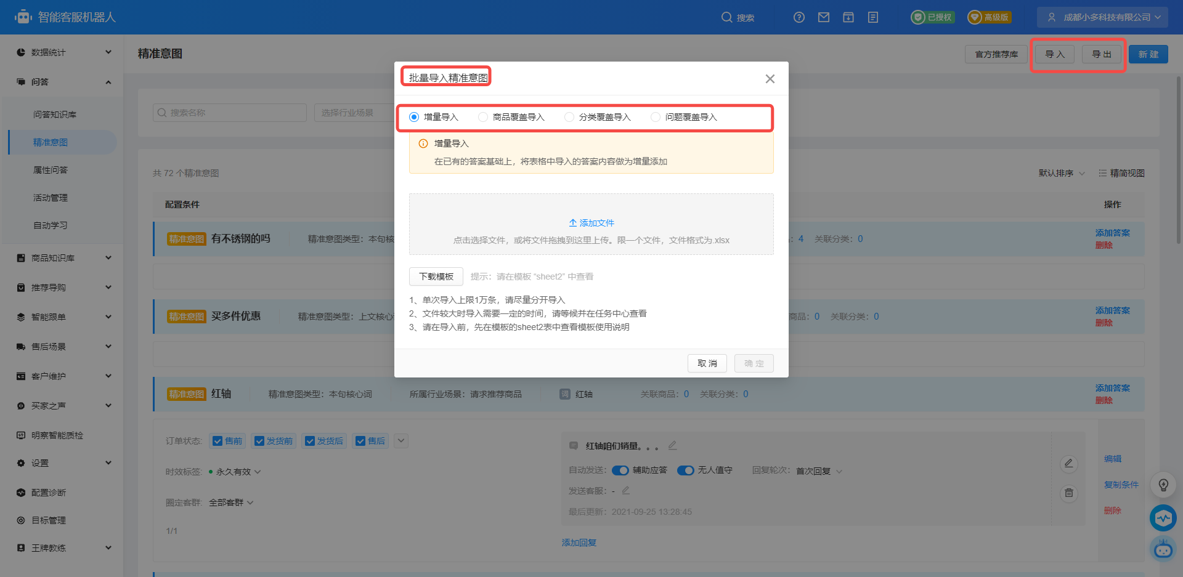Toggle the 无人值守 switch
This screenshot has height=577, width=1183.
686,470
